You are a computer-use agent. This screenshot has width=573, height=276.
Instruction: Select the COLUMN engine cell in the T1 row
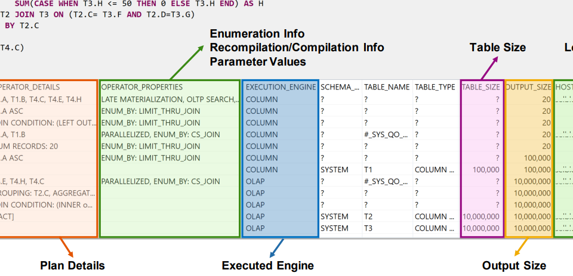tap(261, 170)
